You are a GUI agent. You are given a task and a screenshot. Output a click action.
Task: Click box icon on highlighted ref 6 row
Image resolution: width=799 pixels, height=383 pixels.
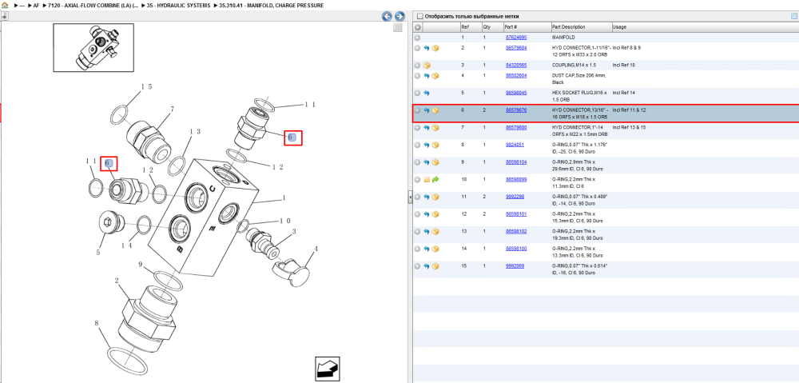coord(435,110)
